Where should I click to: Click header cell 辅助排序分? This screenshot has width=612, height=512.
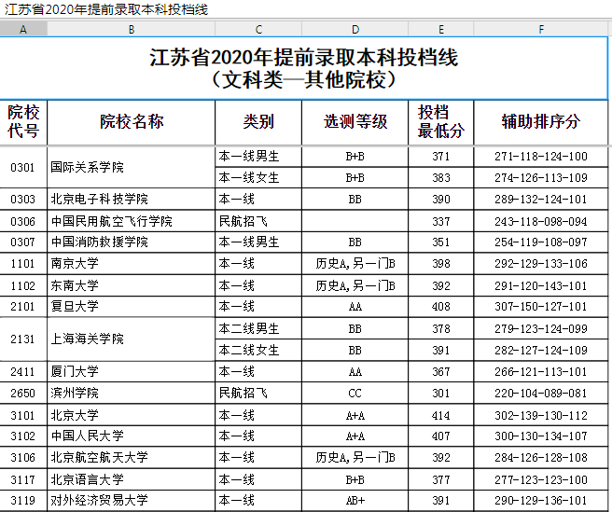coord(541,122)
